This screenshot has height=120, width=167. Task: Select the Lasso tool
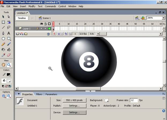point(9,27)
